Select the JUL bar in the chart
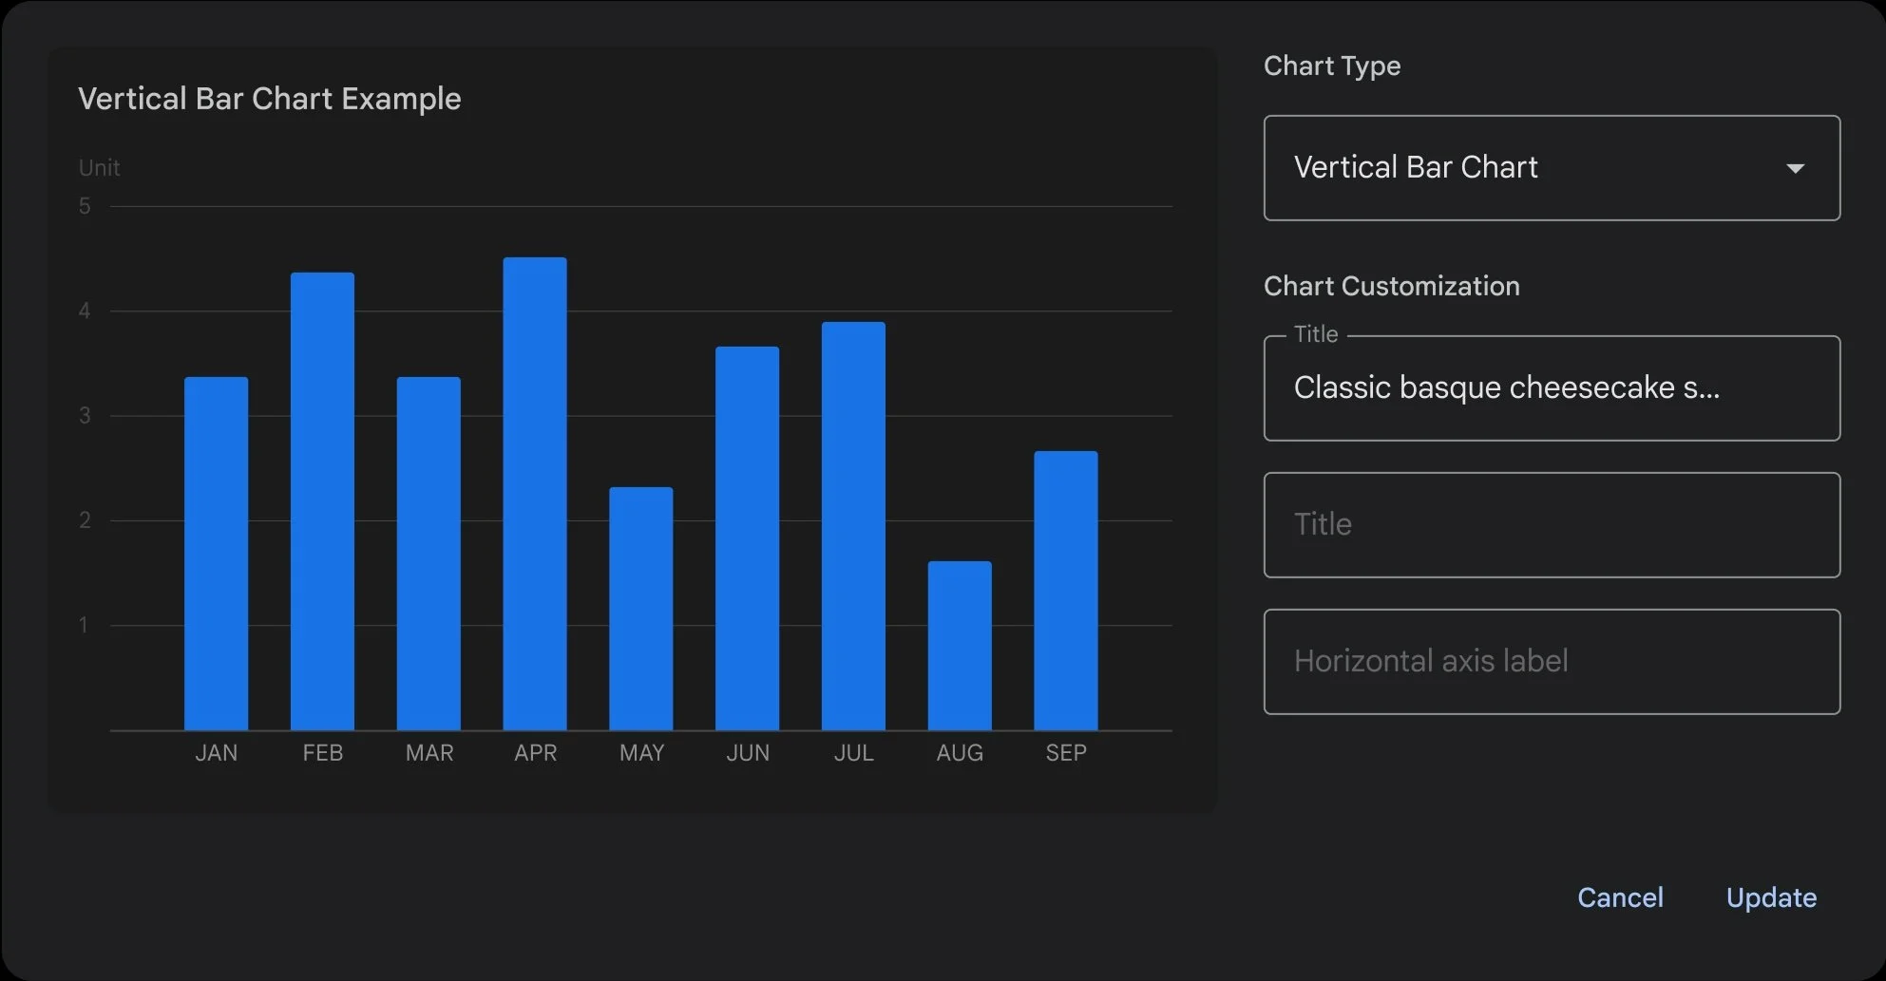This screenshot has height=981, width=1886. pos(853,526)
